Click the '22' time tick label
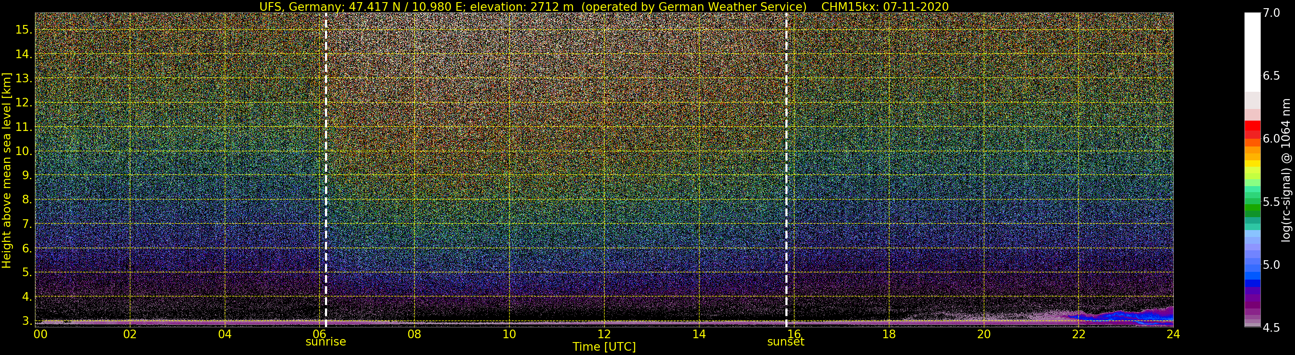 tap(1078, 334)
